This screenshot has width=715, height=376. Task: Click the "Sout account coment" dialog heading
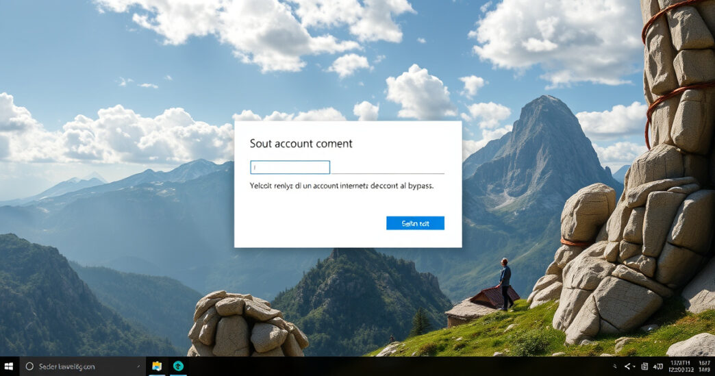[301, 143]
